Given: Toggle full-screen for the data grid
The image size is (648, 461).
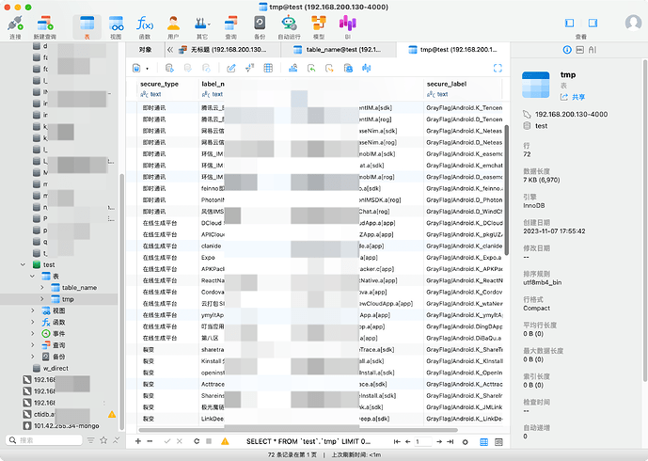Looking at the screenshot, I should click(x=498, y=69).
